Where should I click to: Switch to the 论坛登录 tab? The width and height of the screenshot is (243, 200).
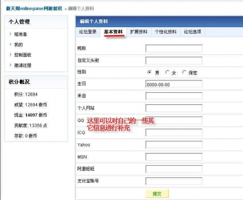point(87,32)
